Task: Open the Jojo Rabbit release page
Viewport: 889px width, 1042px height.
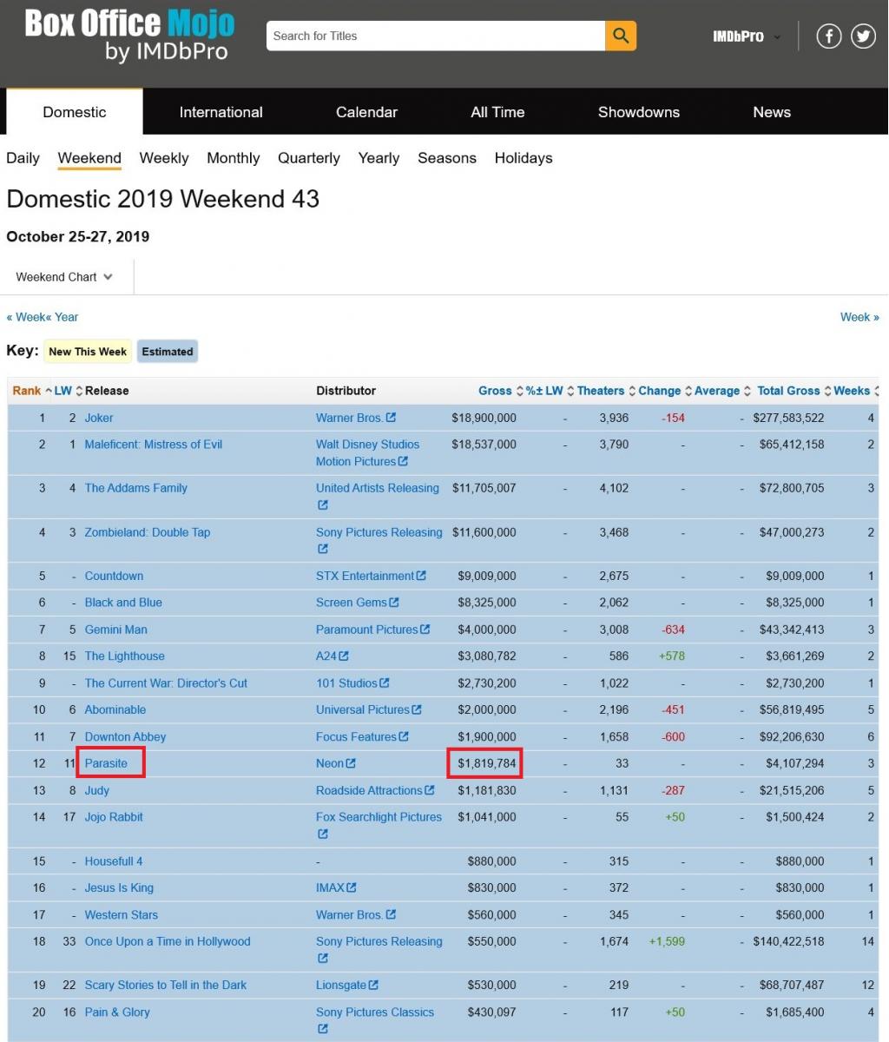Action: pos(114,817)
